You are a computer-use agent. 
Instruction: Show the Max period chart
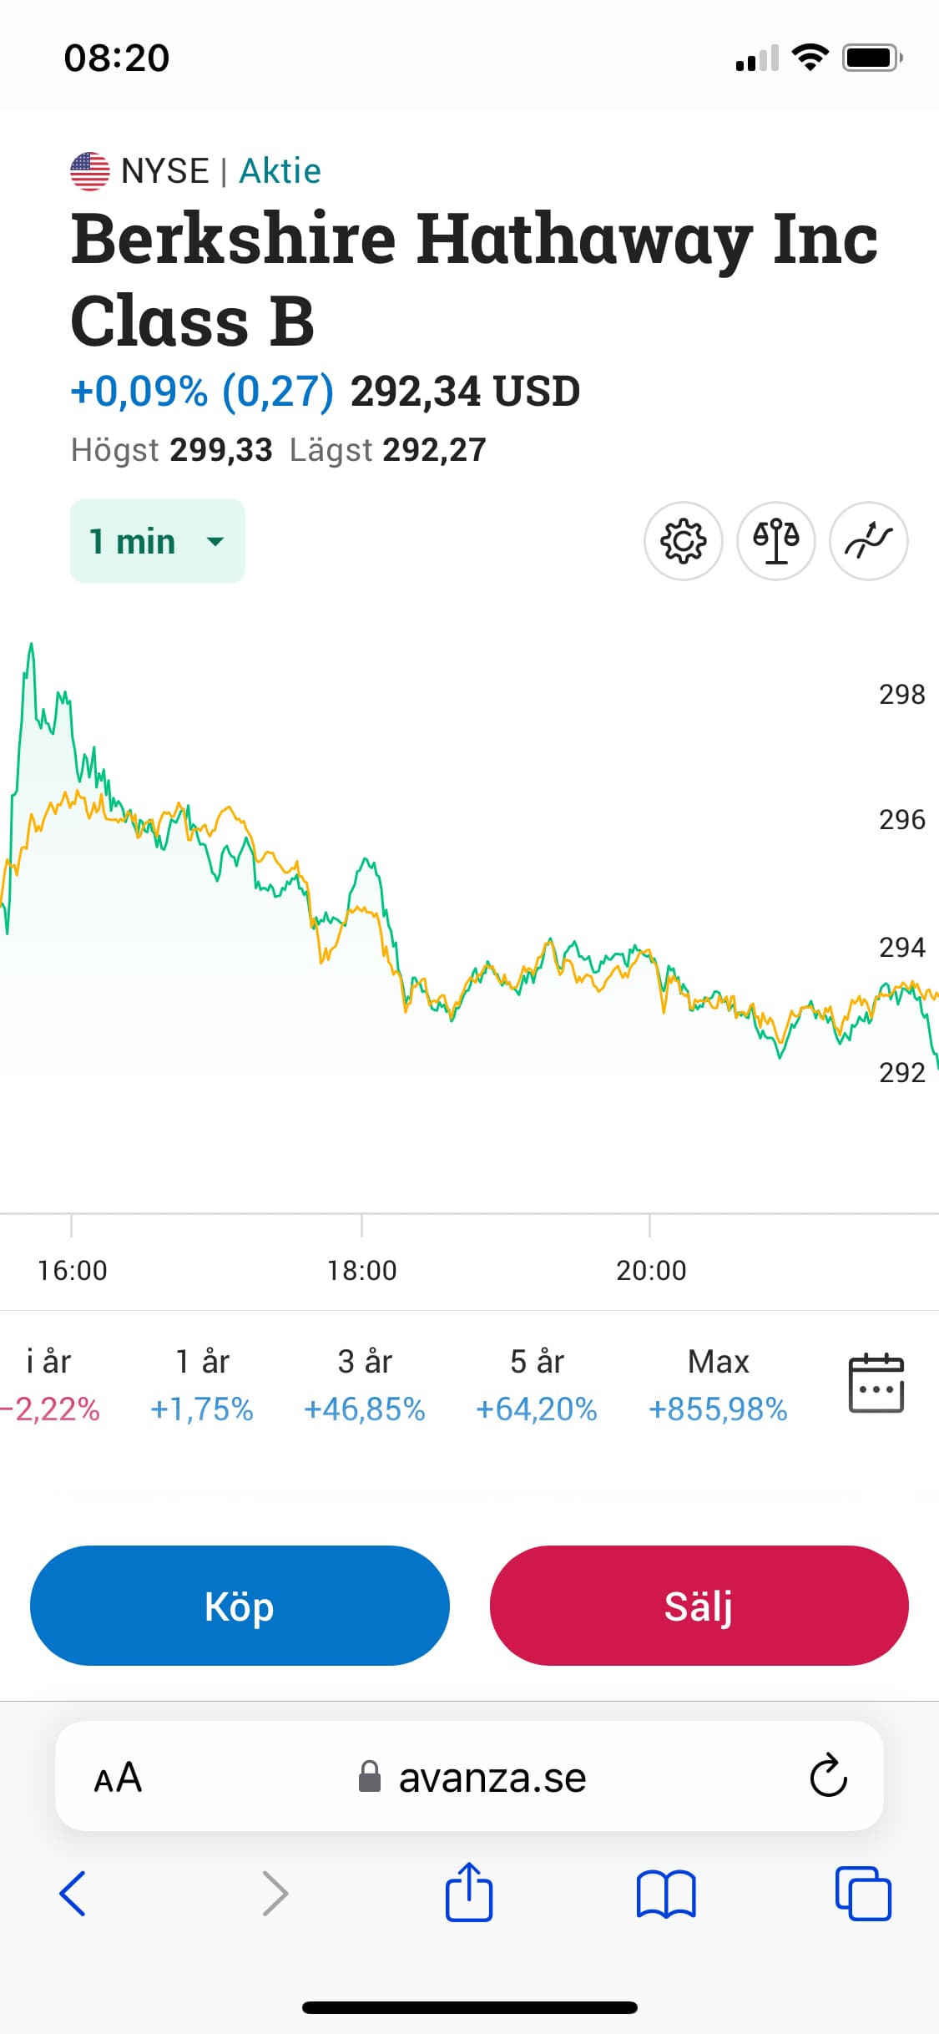click(x=718, y=1384)
